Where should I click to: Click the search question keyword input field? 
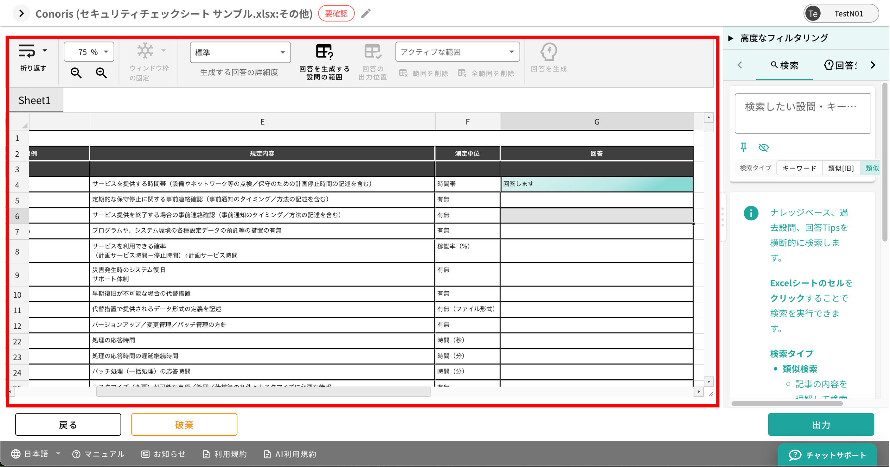pyautogui.click(x=802, y=113)
